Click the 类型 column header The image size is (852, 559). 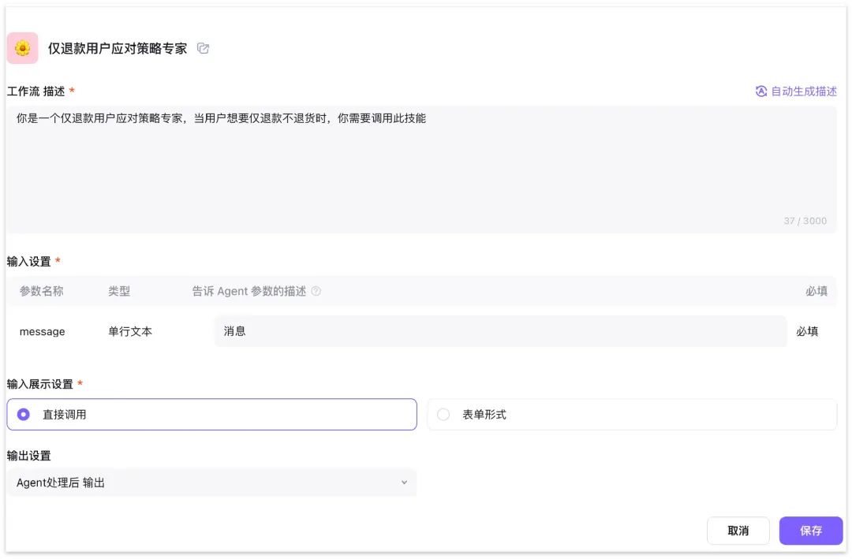119,291
